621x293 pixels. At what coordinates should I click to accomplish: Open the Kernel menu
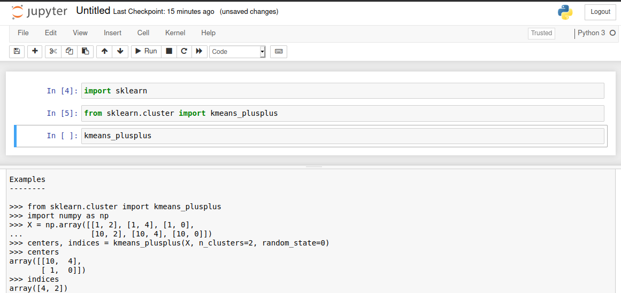click(175, 33)
